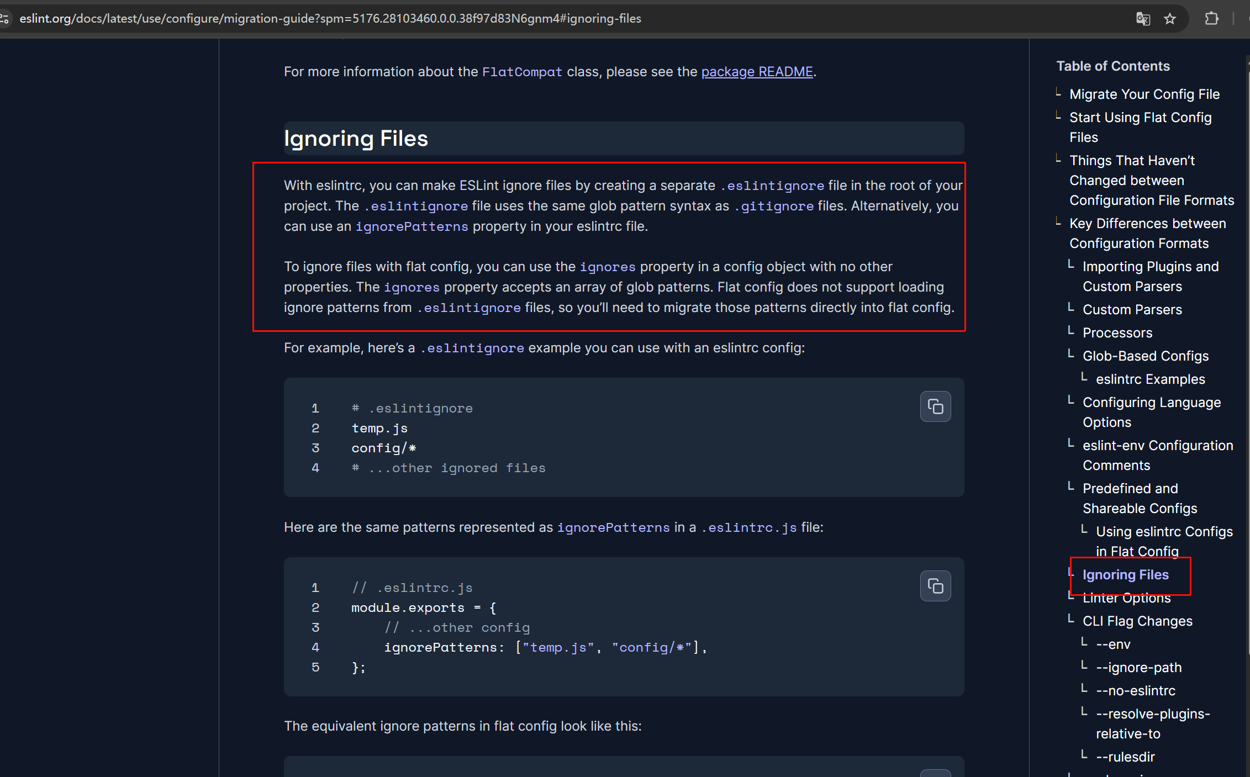
Task: Open the package README link
Action: coord(757,72)
